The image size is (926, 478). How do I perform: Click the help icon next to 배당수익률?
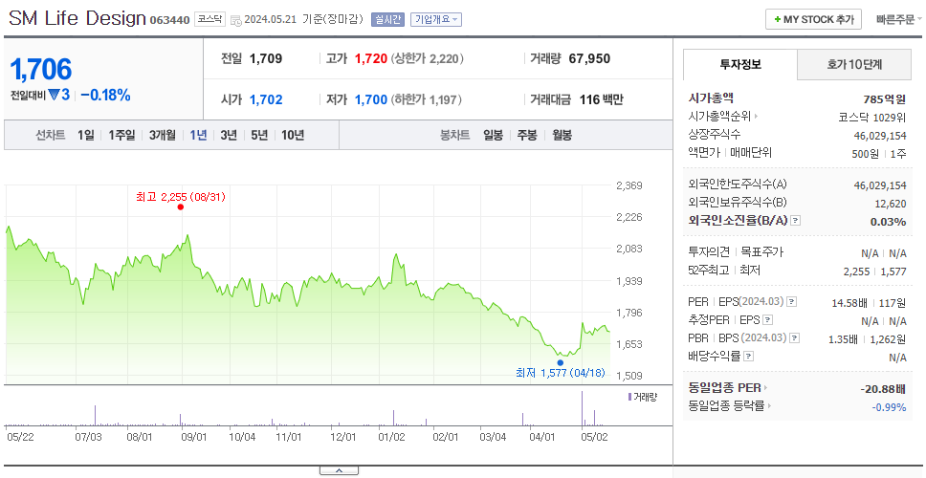coord(749,357)
